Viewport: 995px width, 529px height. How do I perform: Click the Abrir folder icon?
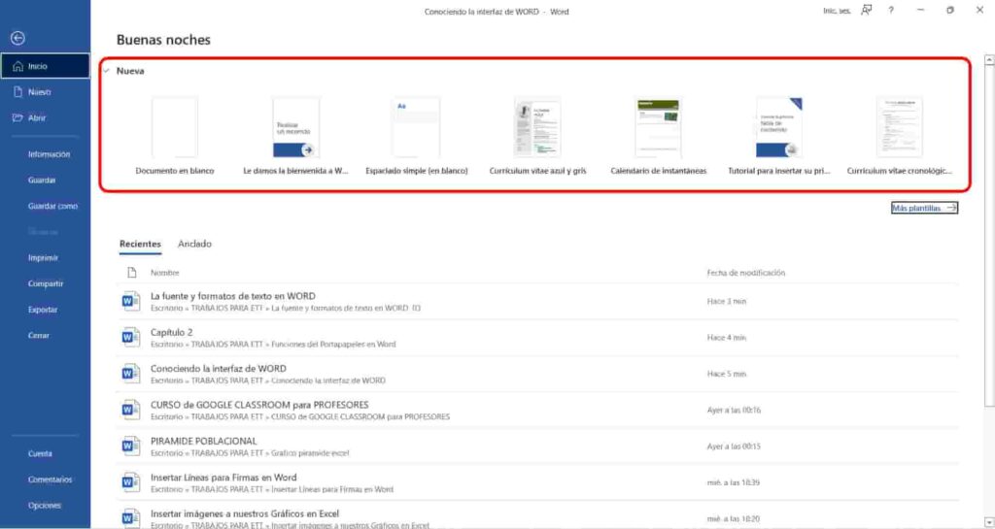click(17, 118)
